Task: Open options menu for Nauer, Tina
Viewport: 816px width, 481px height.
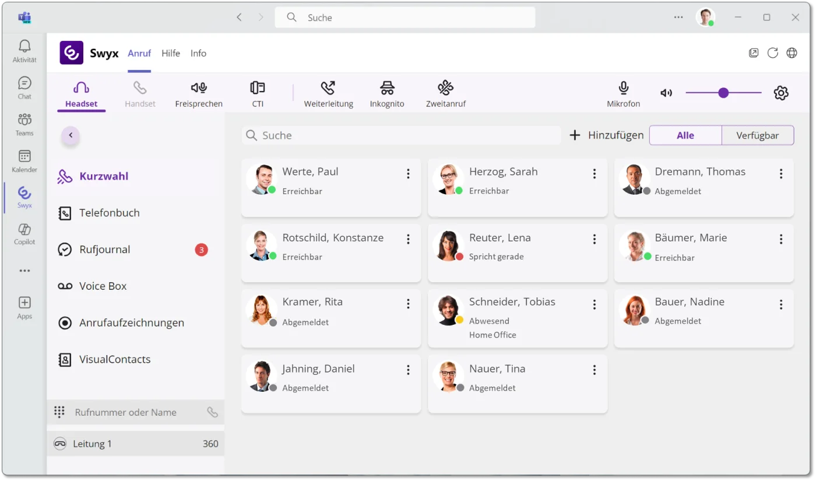Action: [595, 370]
